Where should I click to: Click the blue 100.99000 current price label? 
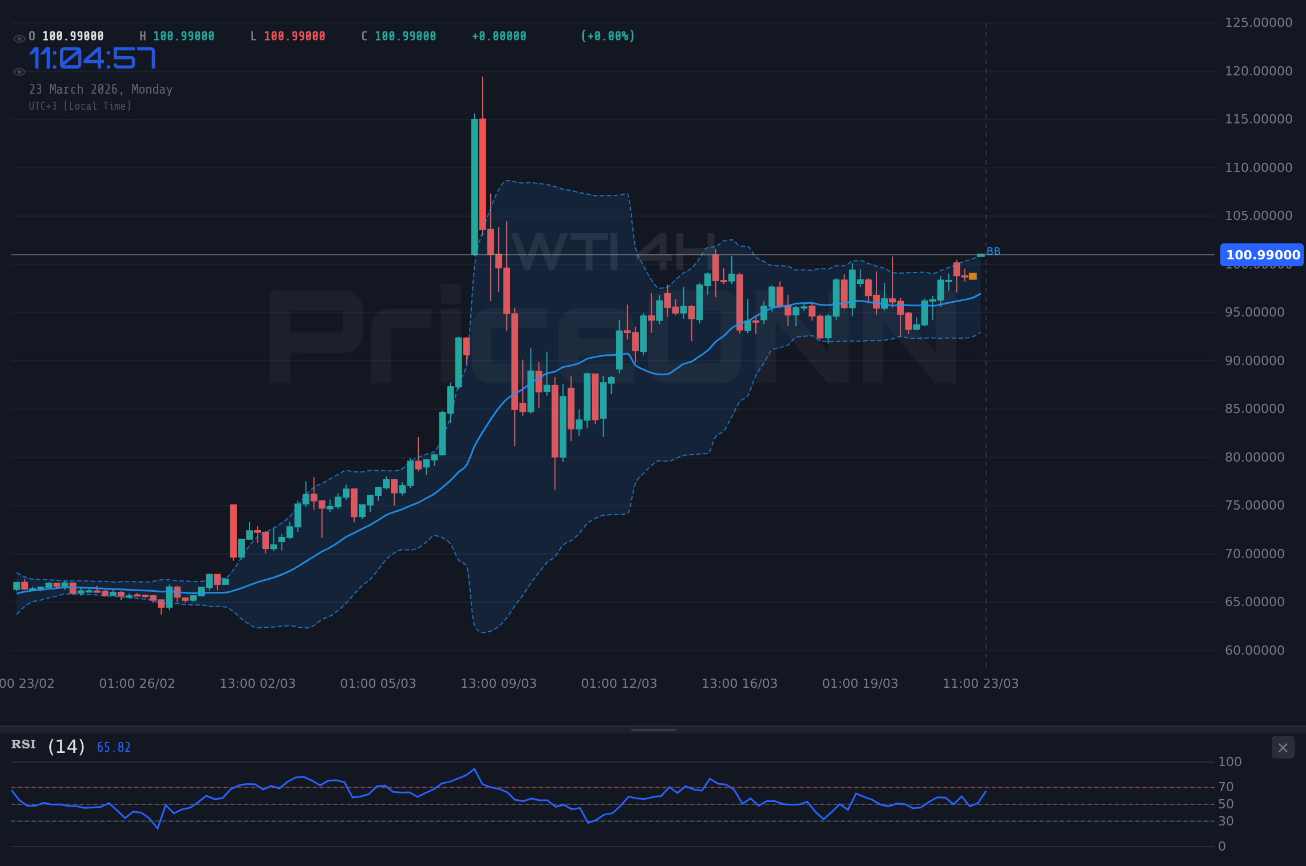click(x=1263, y=255)
